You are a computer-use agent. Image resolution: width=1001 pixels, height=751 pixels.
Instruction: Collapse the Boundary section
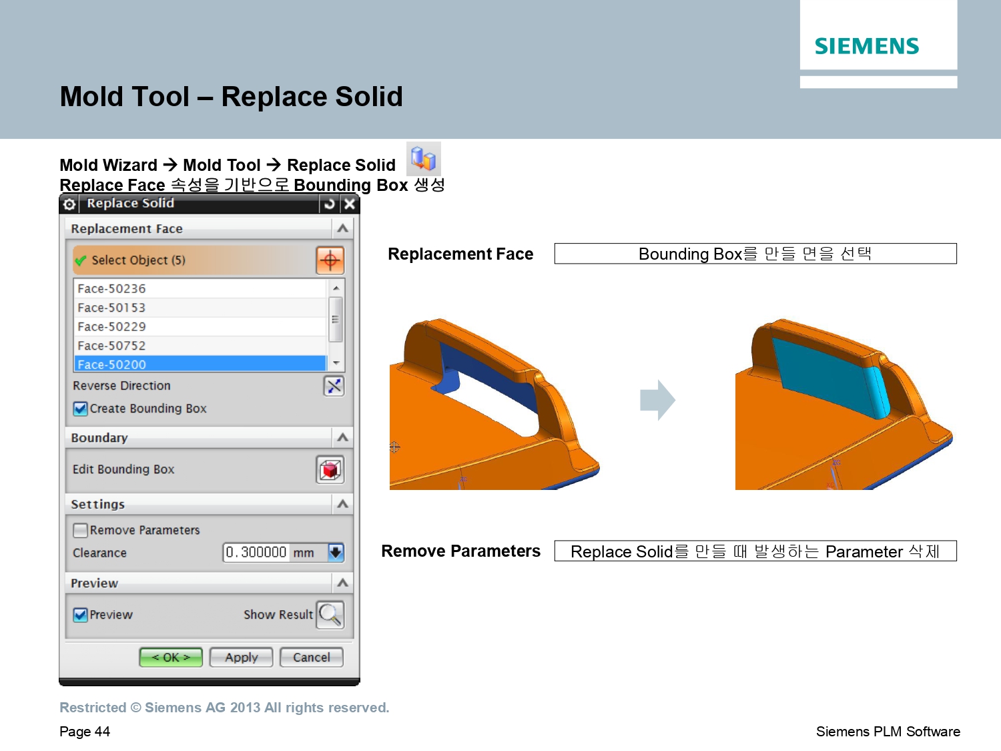(343, 437)
